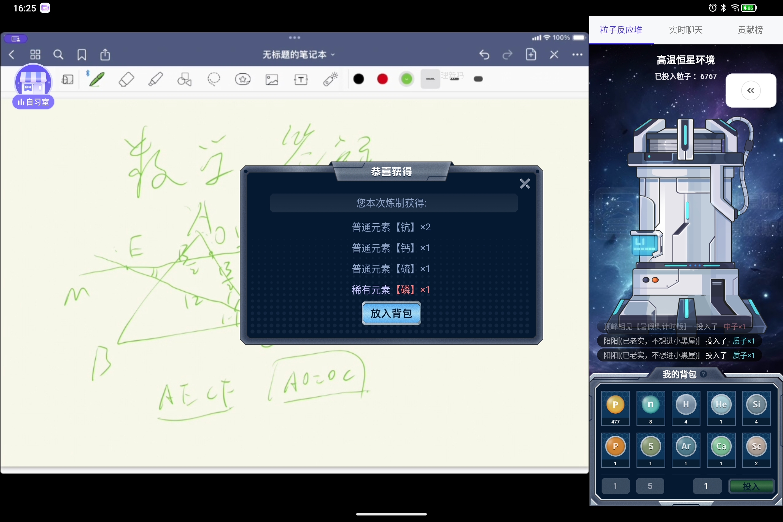The height and width of the screenshot is (522, 783).
Task: Click the 放入背包 button
Action: pyautogui.click(x=391, y=313)
